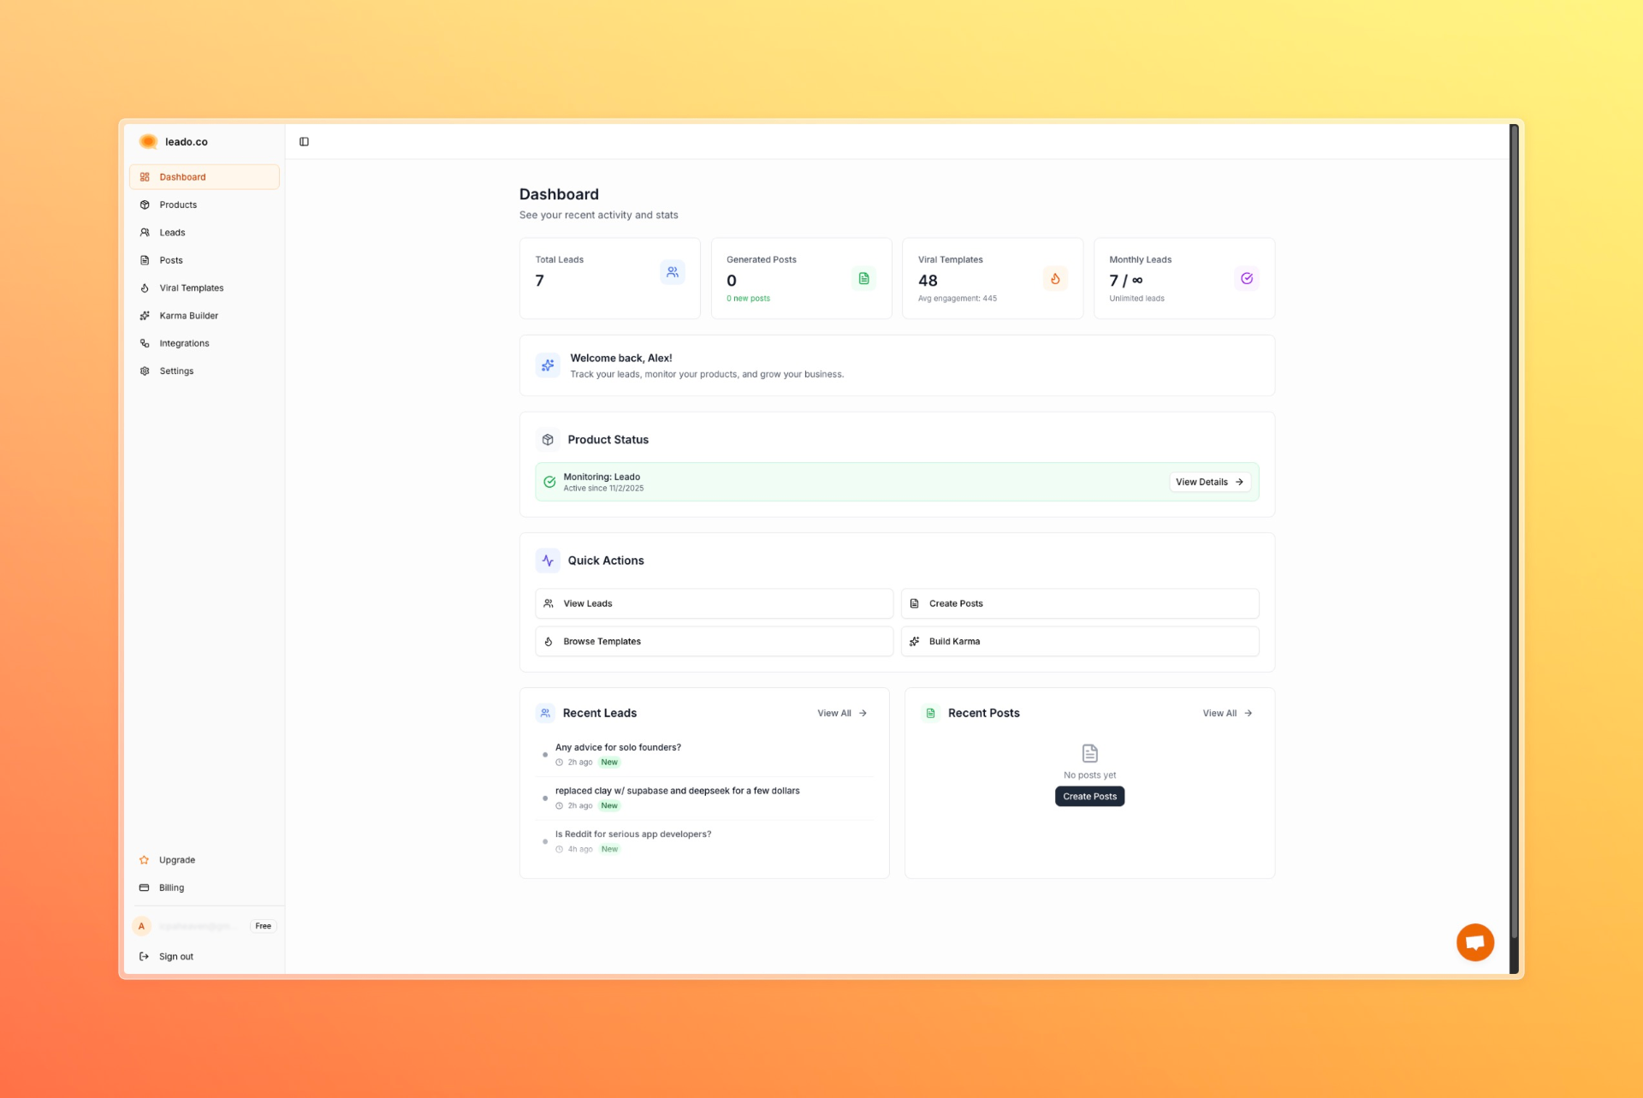This screenshot has width=1643, height=1098.
Task: Open the orange chat support bubble
Action: click(1474, 942)
